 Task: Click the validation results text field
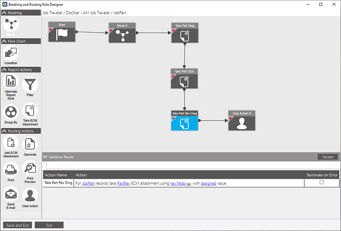pyautogui.click(x=193, y=166)
